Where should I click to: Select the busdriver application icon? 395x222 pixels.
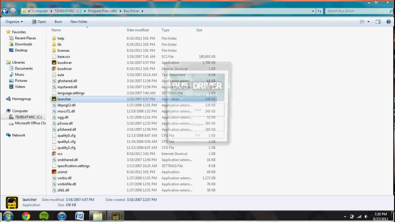click(54, 63)
